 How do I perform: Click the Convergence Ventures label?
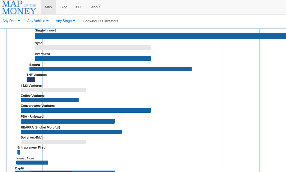click(x=38, y=106)
